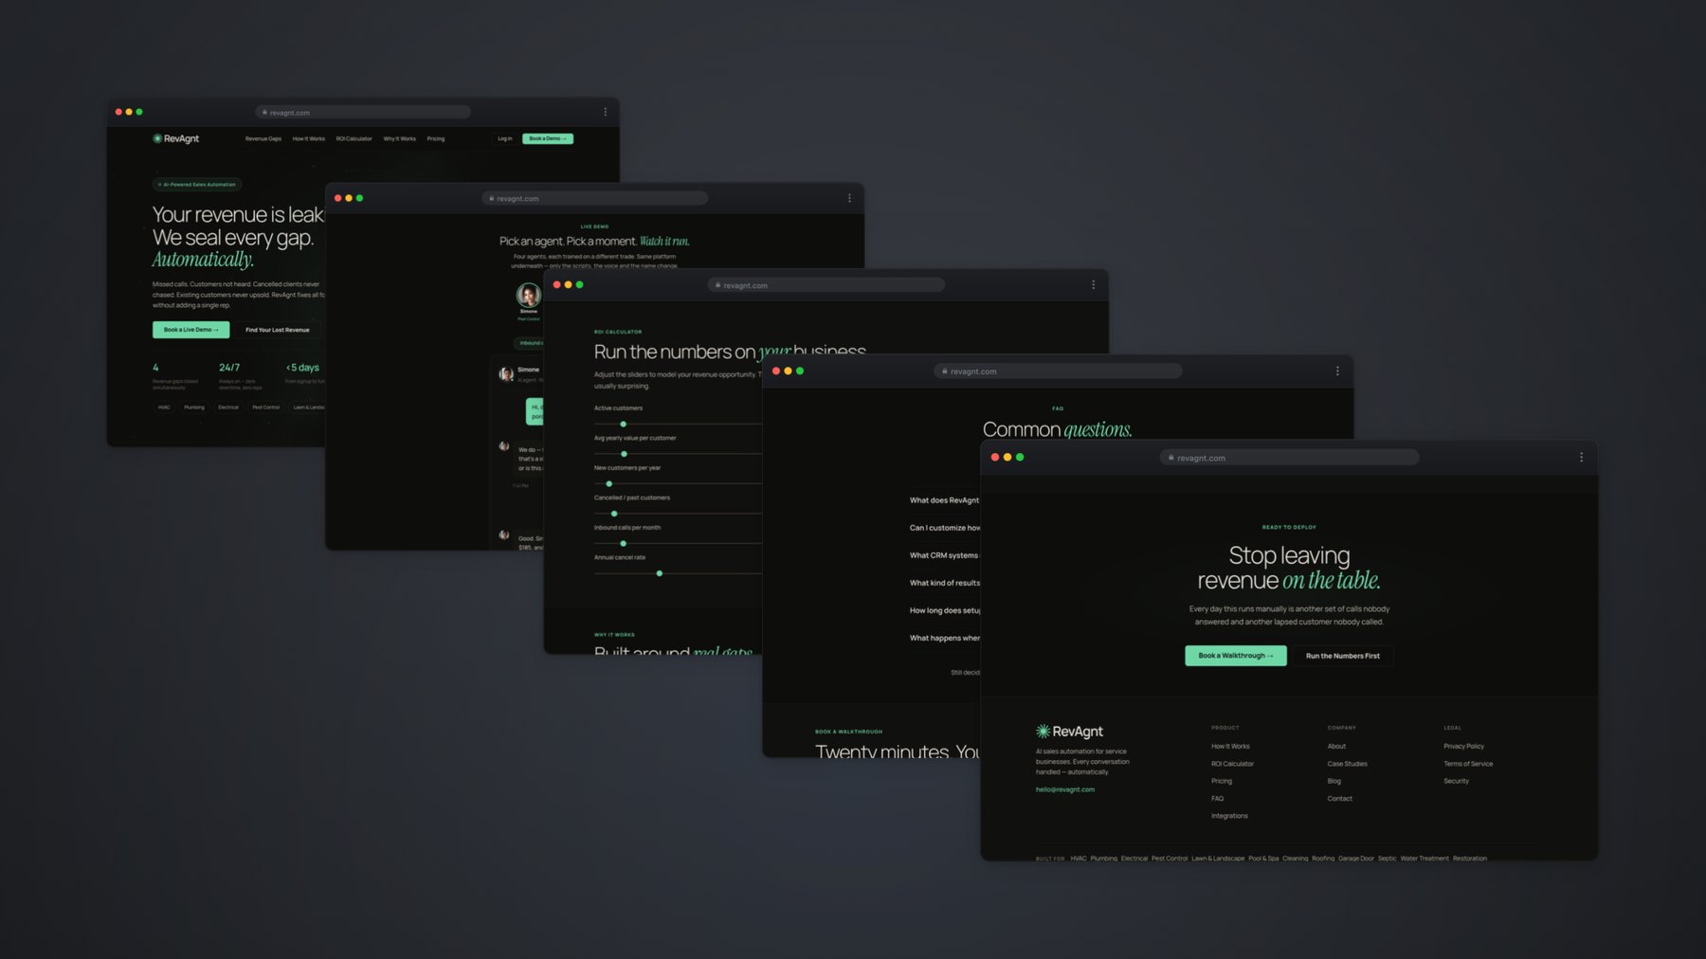Click 'Garage Door' in the footer Built For list

tap(1355, 859)
